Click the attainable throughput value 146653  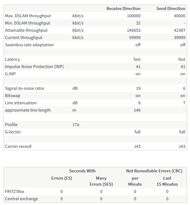coord(134,30)
